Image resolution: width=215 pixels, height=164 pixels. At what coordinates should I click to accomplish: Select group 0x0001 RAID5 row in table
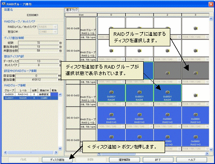point(31,98)
